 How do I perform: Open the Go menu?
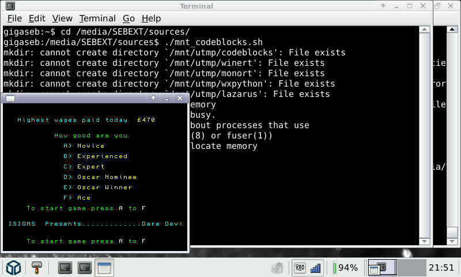click(x=128, y=18)
